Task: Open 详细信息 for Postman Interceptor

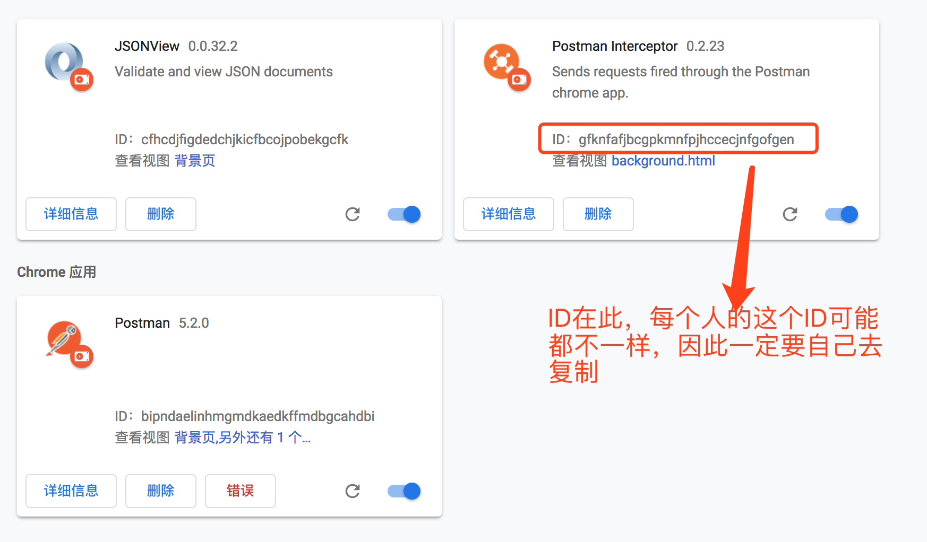Action: click(509, 214)
